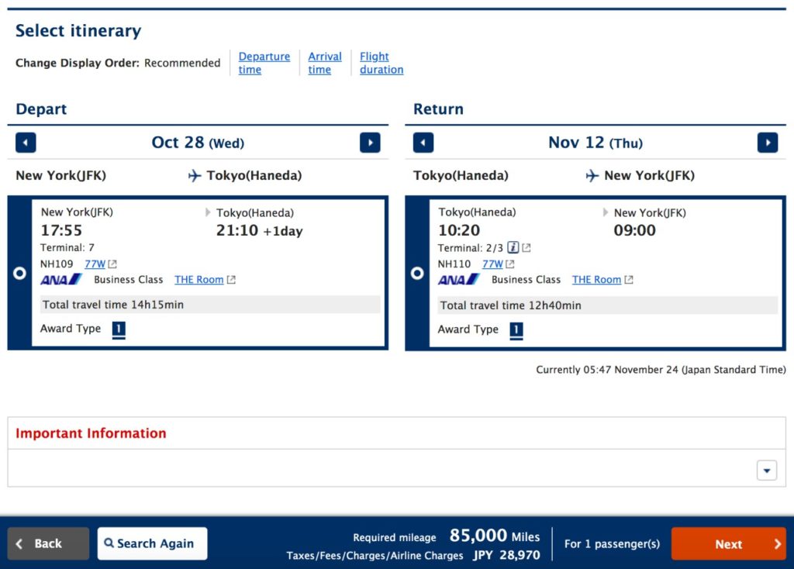This screenshot has width=794, height=569.
Task: Open 77W aircraft link on return flight
Action: pyautogui.click(x=492, y=264)
